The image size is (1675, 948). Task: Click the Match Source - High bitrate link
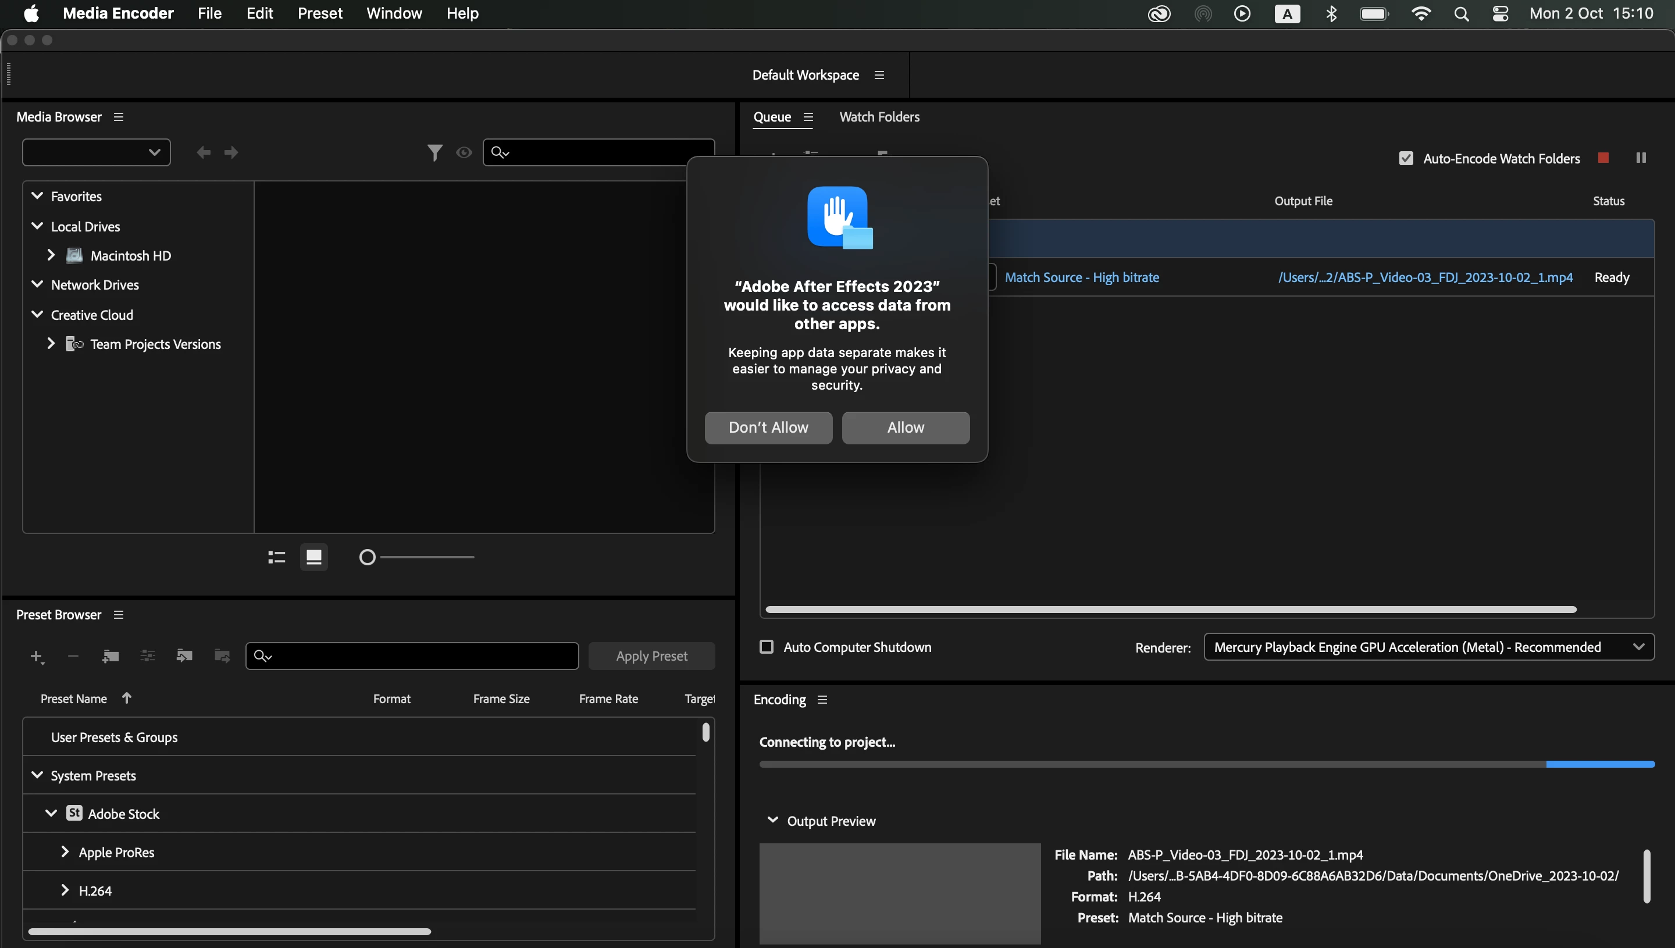tap(1081, 277)
